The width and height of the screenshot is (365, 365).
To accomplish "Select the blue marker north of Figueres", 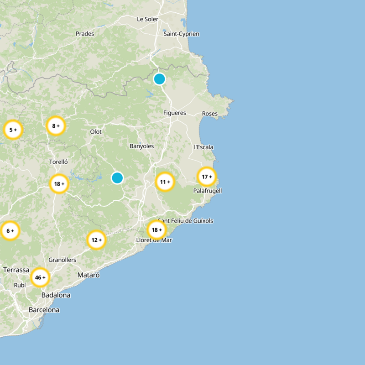I will (x=159, y=79).
